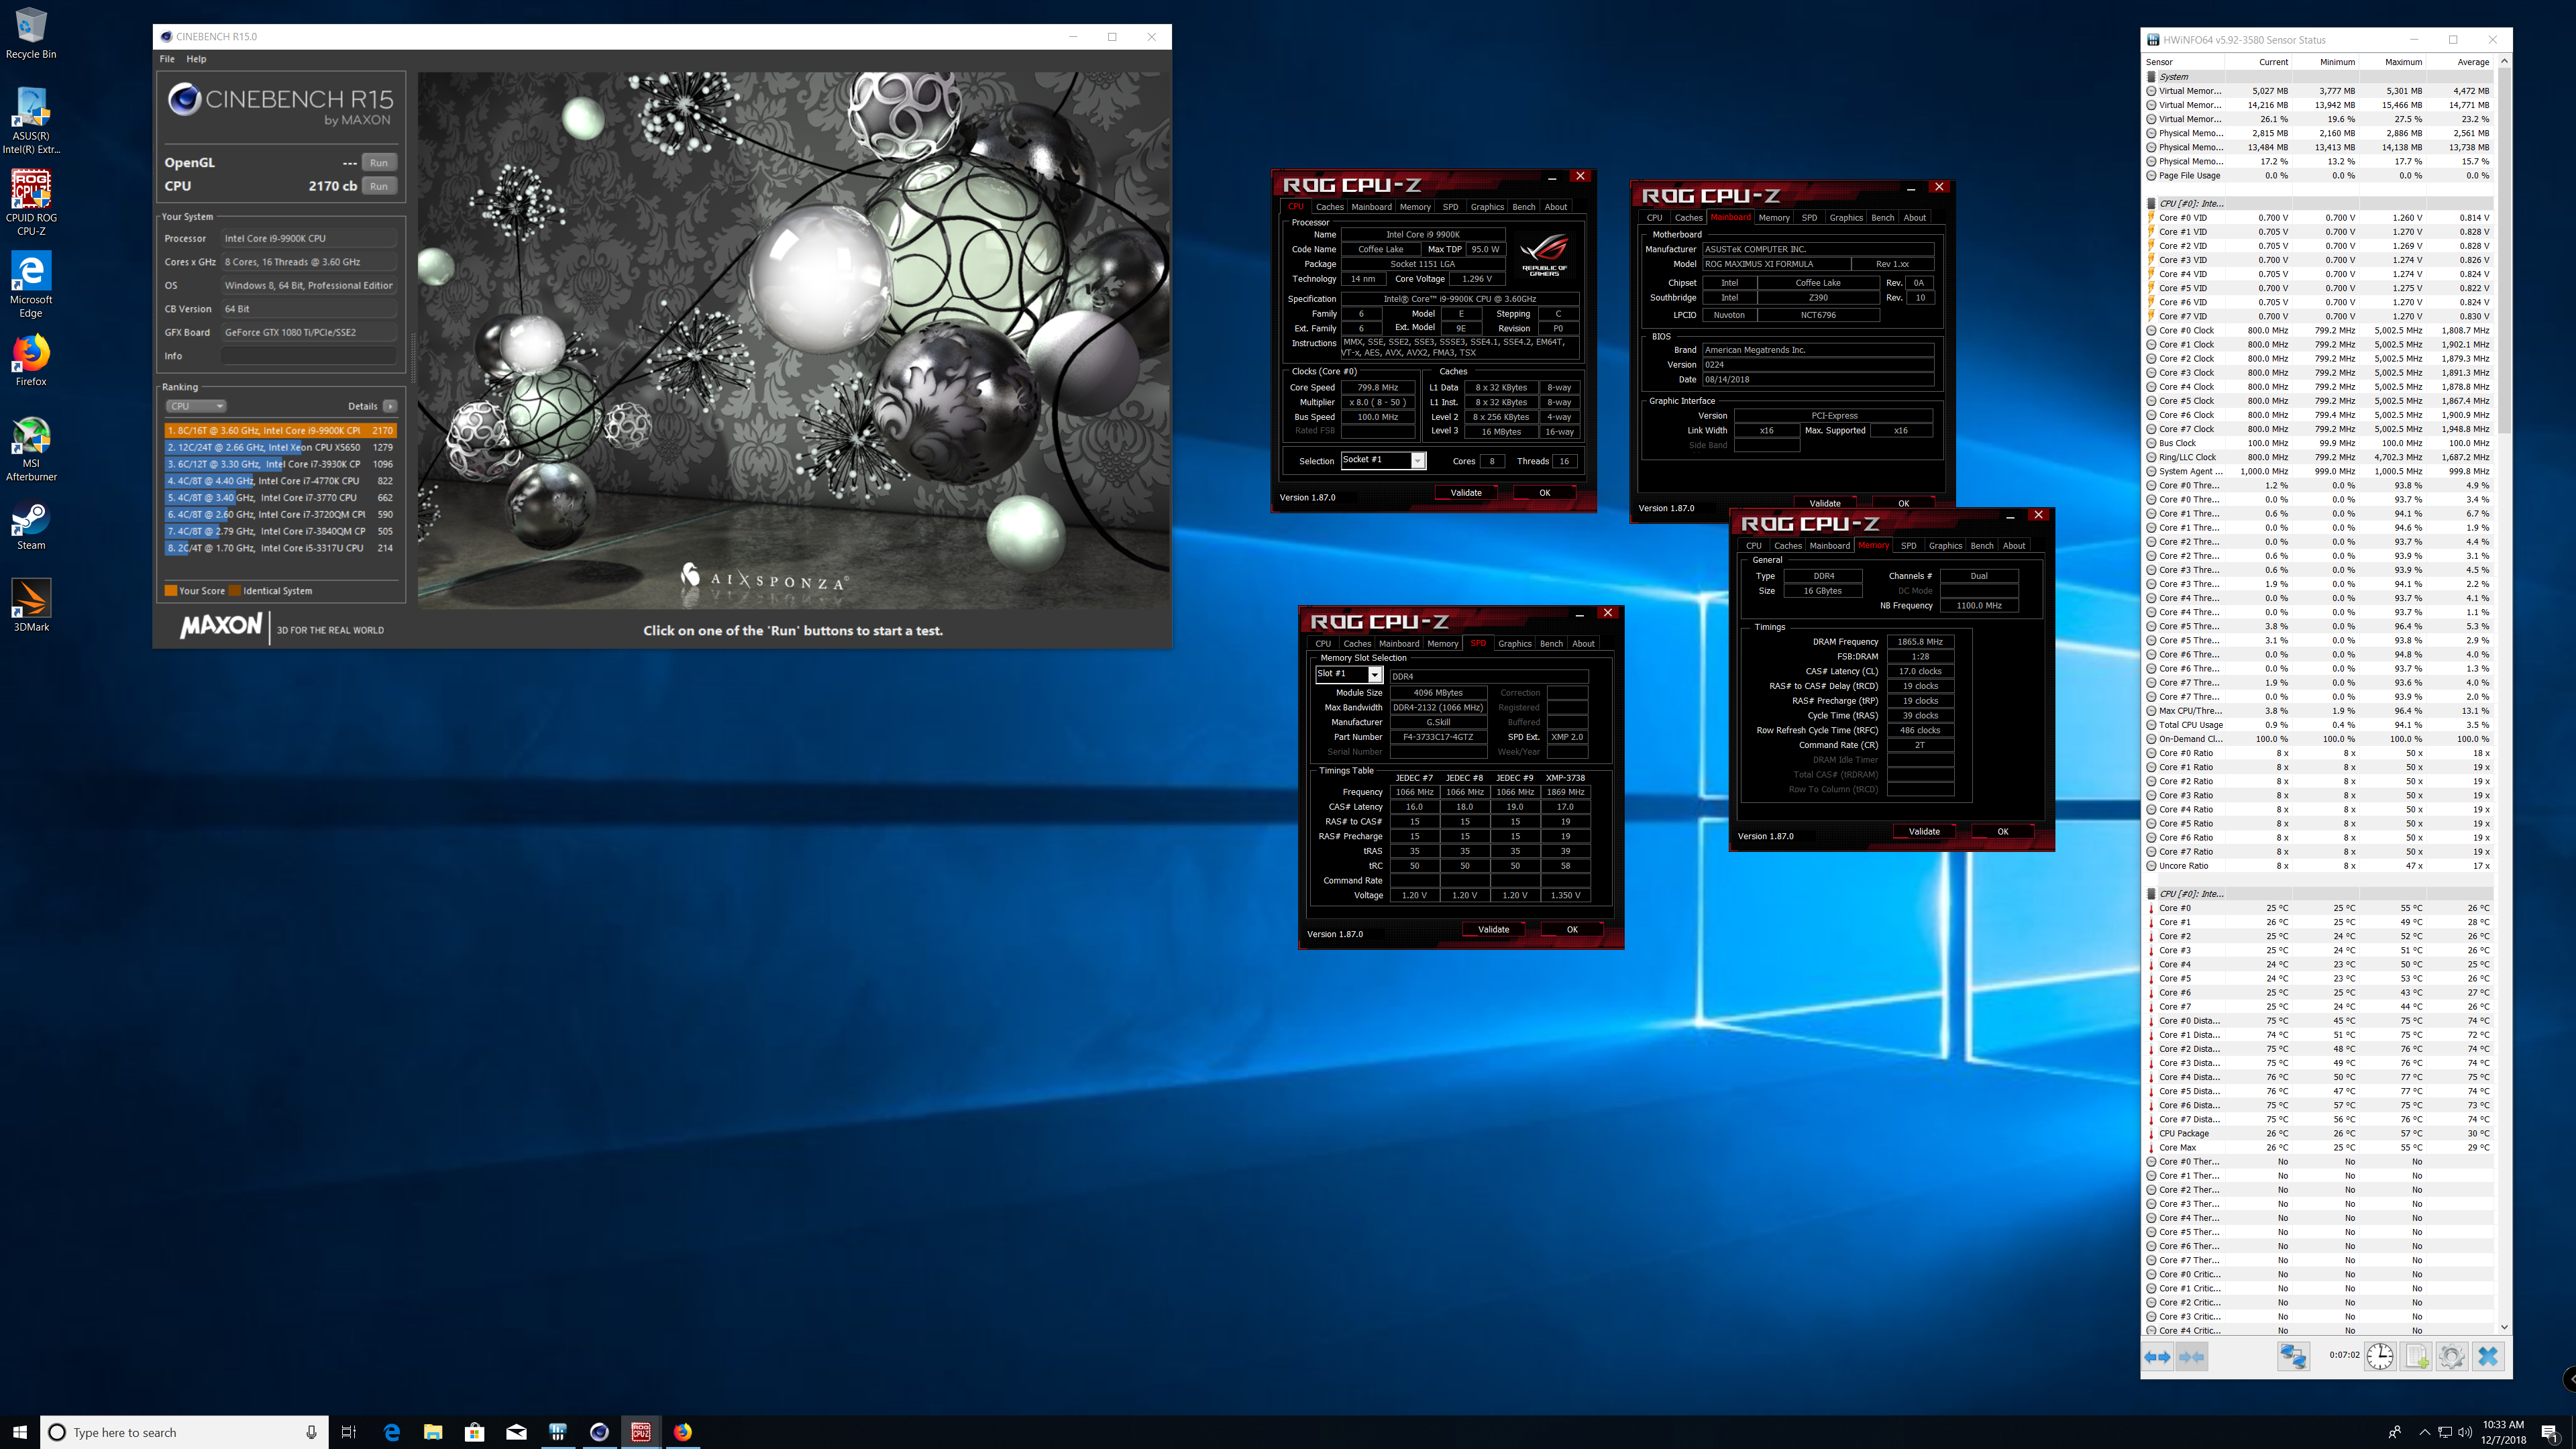Click OK in CPU-Z Memory window
Screen dimensions: 2576x1449
point(2003,832)
